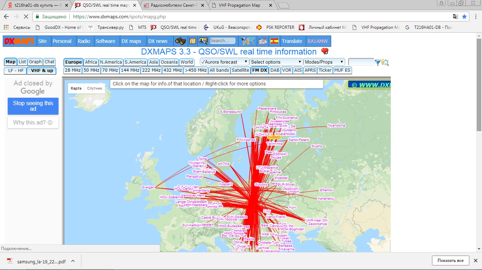Expand the Aurora forecast dropdown

tap(224, 62)
